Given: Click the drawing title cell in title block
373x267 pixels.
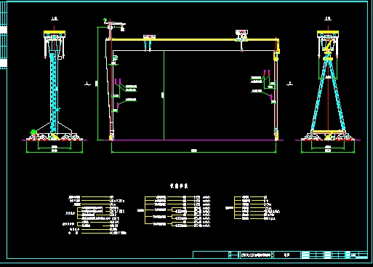Looking at the screenshot, I should pos(256,255).
